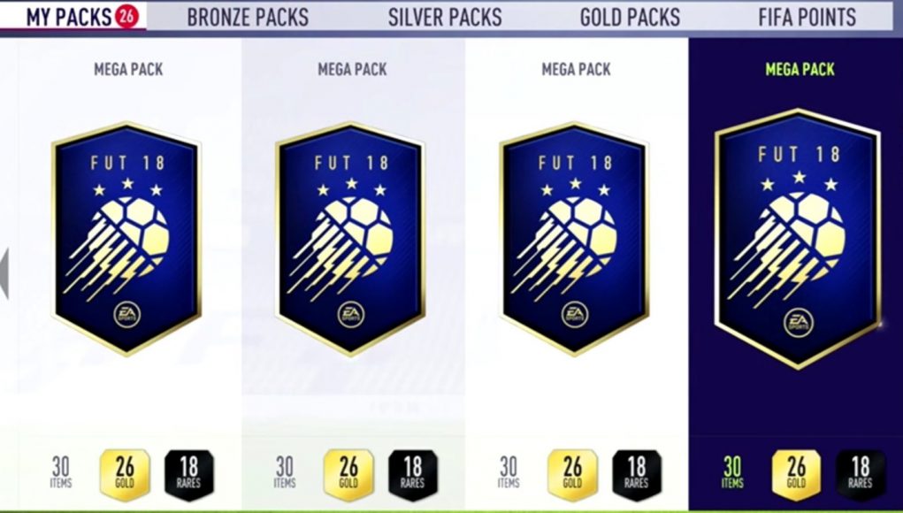Click the 26 Gold badge on highlighted pack
The width and height of the screenshot is (903, 513).
click(x=797, y=475)
